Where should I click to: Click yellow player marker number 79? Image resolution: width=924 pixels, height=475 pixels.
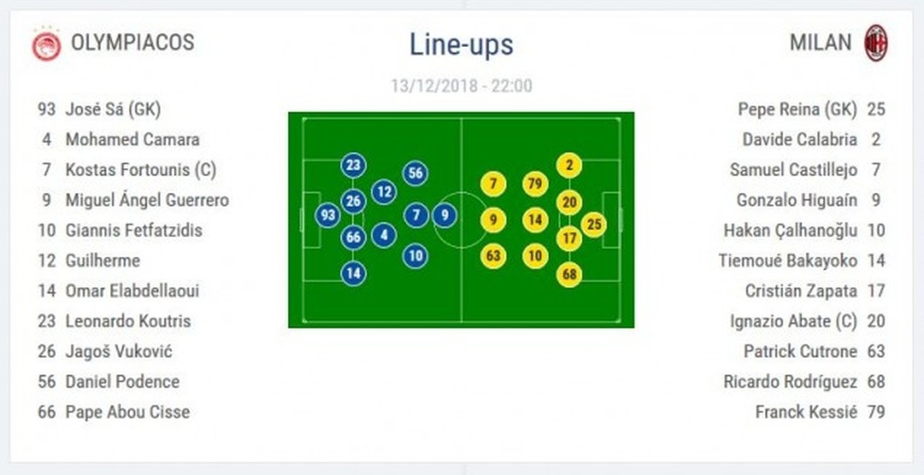coord(535,185)
